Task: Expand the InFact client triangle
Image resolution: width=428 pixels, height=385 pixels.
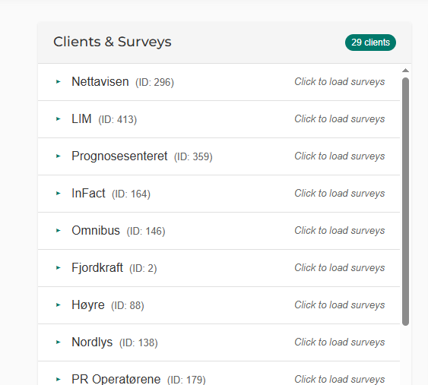Action: (58, 194)
